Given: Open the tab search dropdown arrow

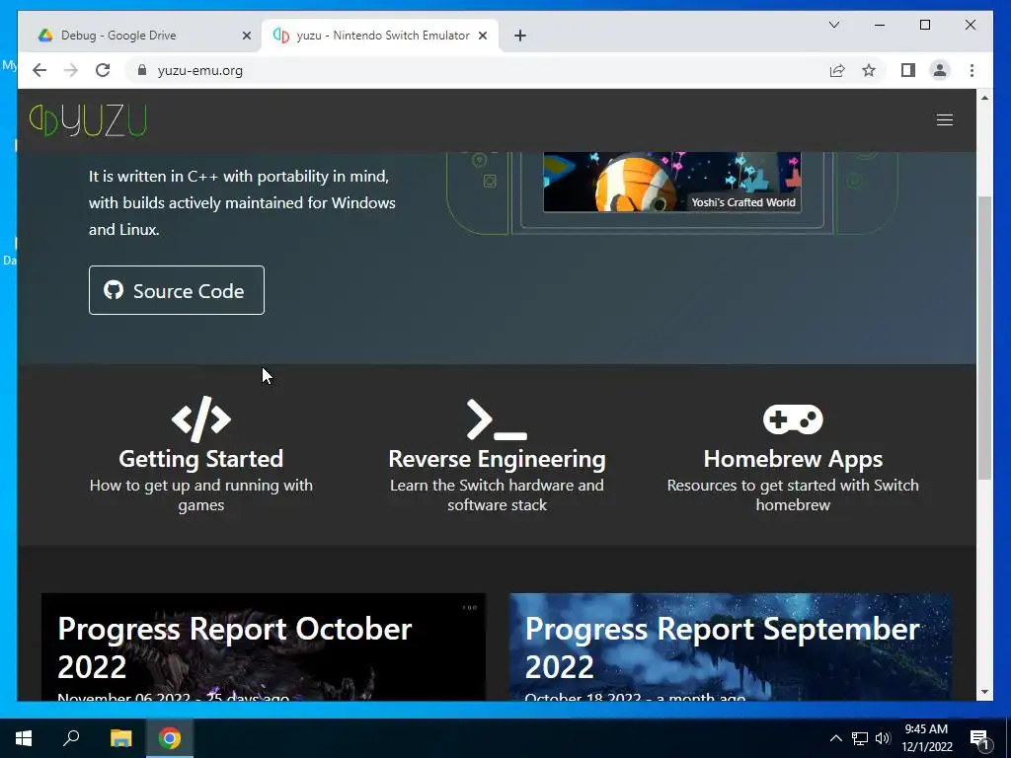Looking at the screenshot, I should coord(833,25).
